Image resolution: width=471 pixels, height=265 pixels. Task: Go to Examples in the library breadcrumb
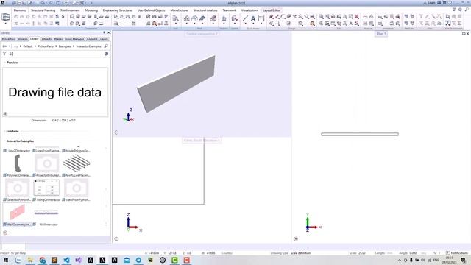pos(65,46)
